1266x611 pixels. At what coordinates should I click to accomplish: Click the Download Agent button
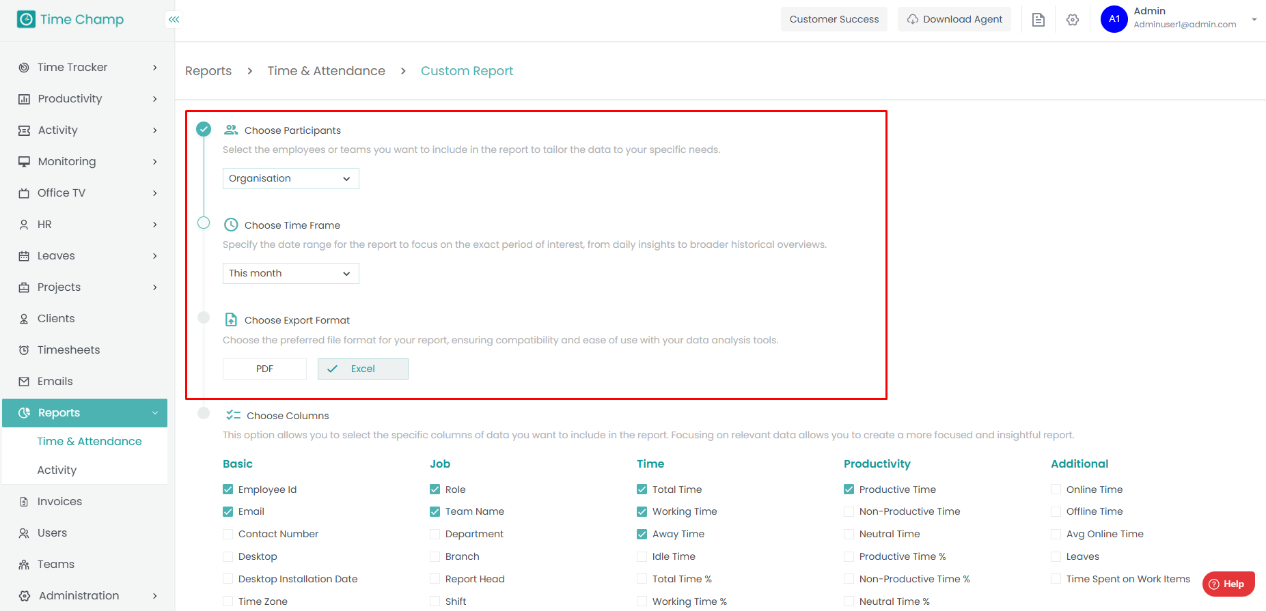coord(954,19)
